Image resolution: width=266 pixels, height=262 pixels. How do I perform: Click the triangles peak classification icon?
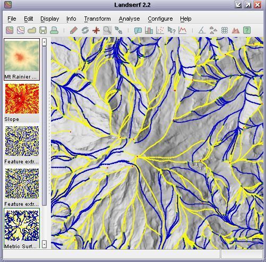click(213, 30)
